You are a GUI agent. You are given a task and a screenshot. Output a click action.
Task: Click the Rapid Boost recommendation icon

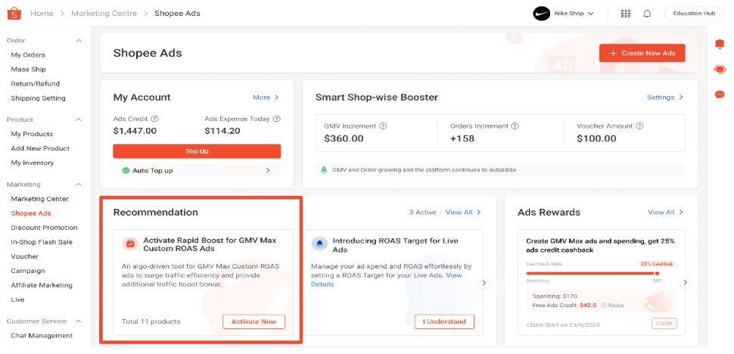(x=131, y=244)
